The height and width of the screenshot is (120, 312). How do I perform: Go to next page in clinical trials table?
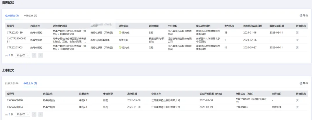coord(40,55)
